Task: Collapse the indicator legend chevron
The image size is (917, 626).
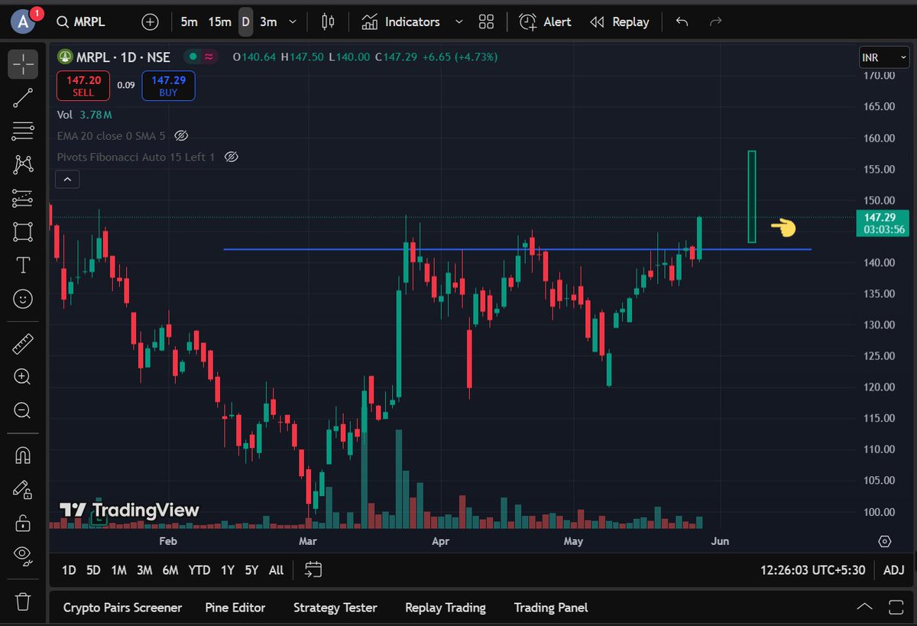Action: click(67, 180)
